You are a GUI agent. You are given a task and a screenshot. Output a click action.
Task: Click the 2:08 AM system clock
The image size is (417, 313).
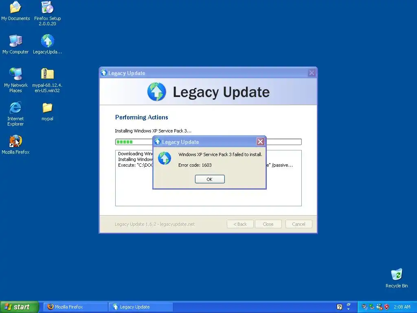(x=402, y=307)
